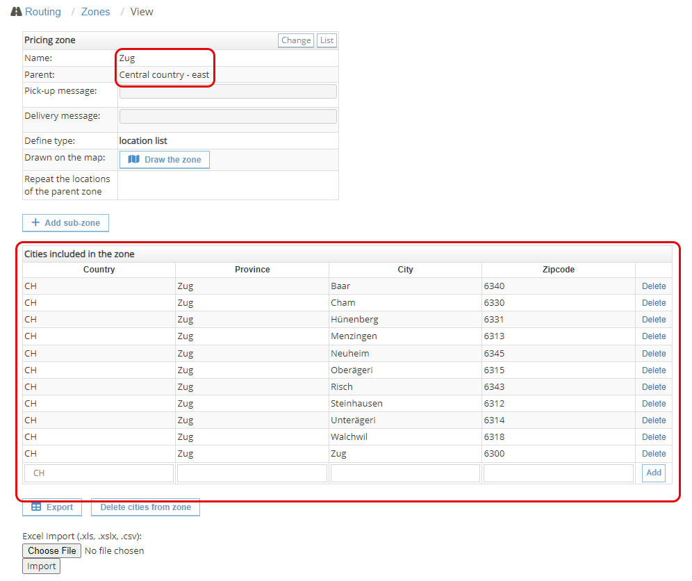Click the new-row Country input field
The height and width of the screenshot is (581, 692).
[99, 473]
